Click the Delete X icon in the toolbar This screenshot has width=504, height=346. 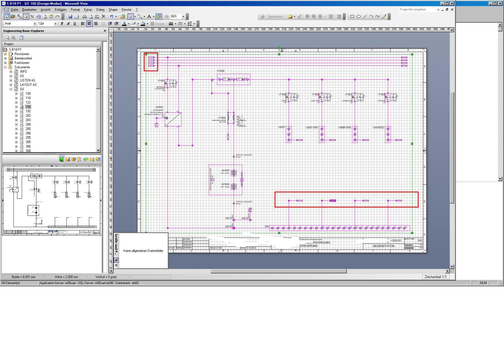click(x=104, y=17)
